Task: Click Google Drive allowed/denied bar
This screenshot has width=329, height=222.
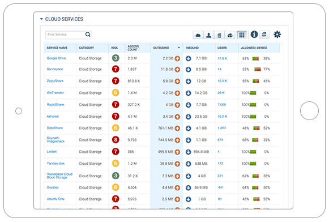Action: click(x=255, y=58)
